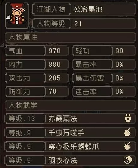Screen dimensions: 138x168
Task: Click the 人物武学 section header
Action: [x=70, y=105]
